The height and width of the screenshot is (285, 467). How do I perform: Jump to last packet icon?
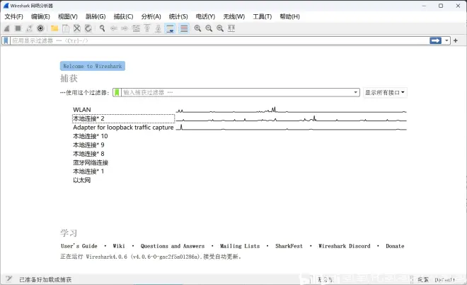coord(158,28)
